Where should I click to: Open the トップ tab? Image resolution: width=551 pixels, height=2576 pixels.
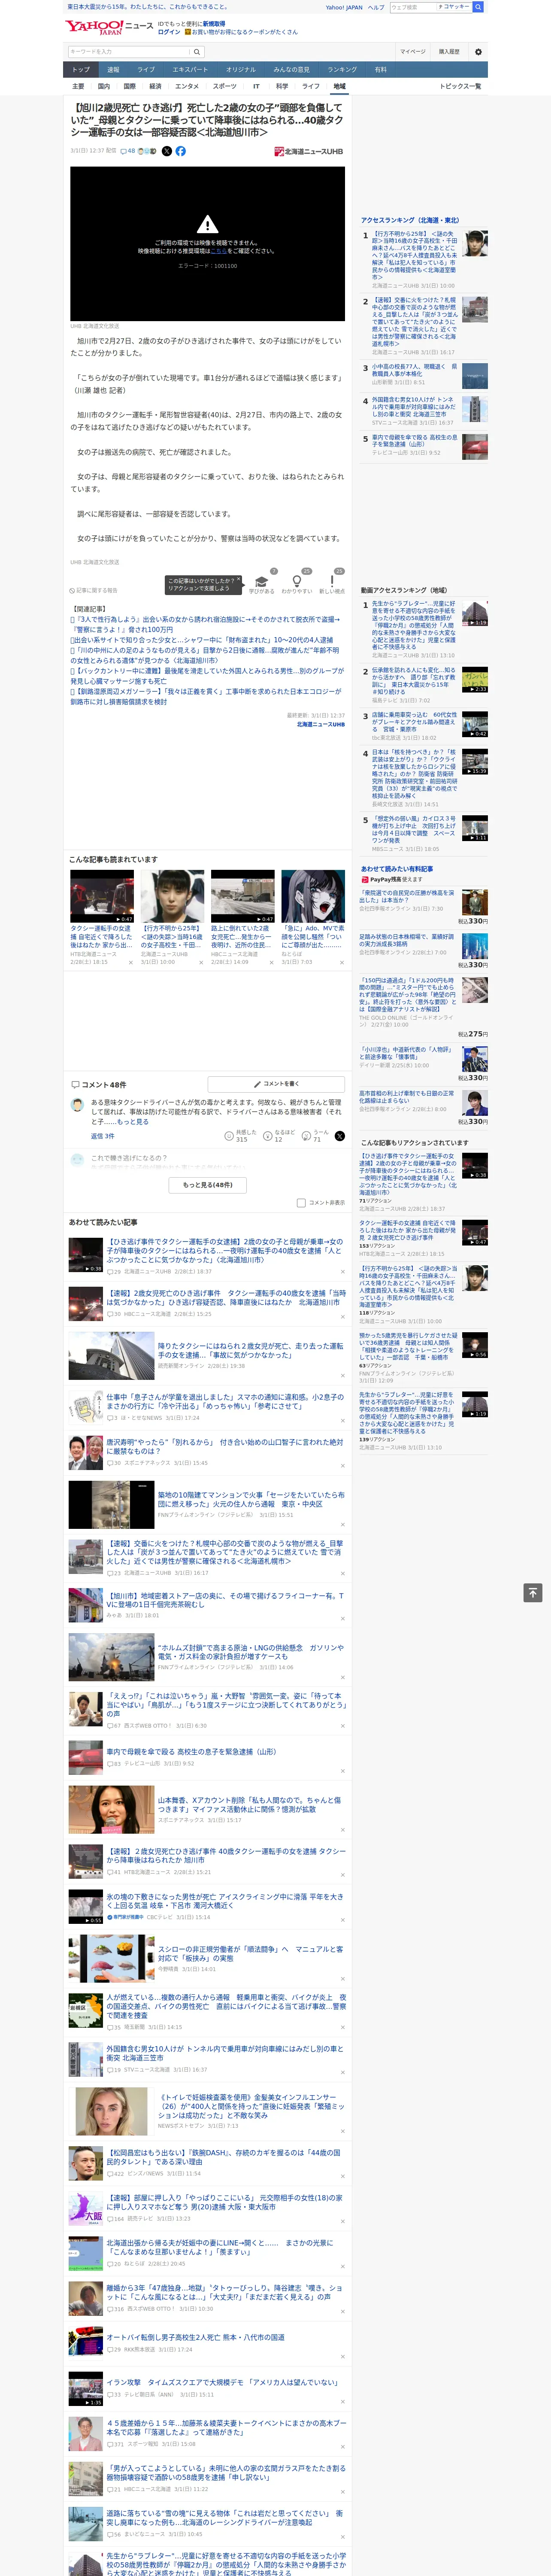(81, 70)
